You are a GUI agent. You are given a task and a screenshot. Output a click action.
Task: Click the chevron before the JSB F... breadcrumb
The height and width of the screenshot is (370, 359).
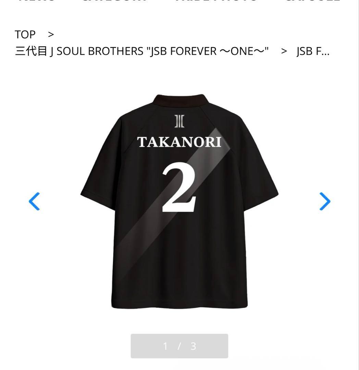pos(284,51)
